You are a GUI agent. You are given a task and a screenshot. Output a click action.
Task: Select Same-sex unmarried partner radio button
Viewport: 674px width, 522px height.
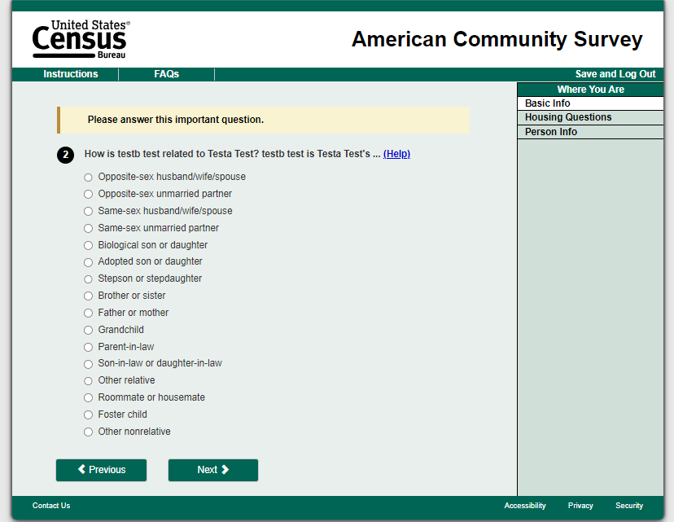click(x=88, y=228)
